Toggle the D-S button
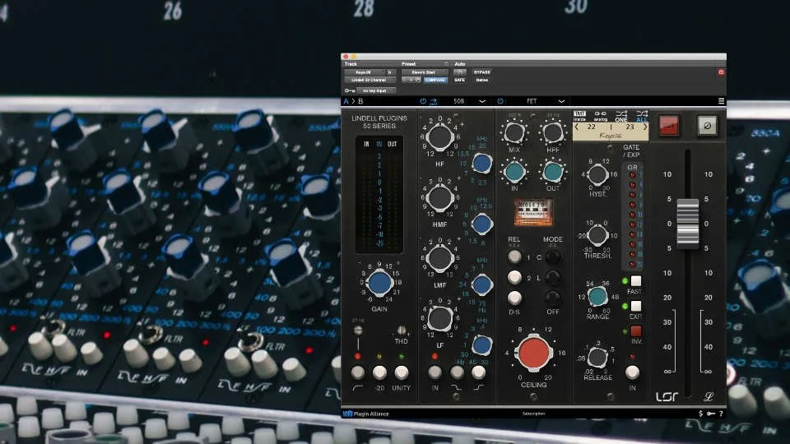Screen dimensions: 790x444 (x=513, y=298)
